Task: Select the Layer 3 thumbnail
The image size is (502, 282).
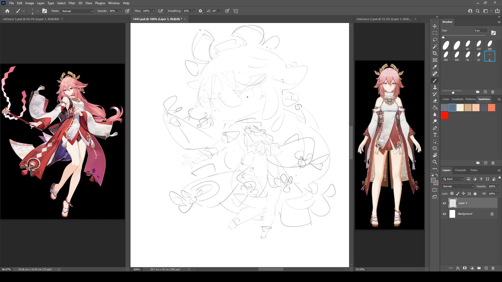Action: point(453,203)
